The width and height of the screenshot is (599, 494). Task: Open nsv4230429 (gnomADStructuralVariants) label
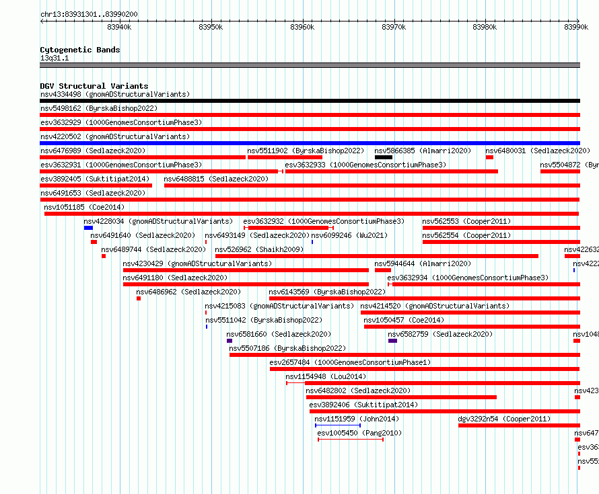pos(197,263)
